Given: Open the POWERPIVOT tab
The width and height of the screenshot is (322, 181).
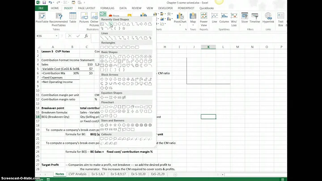Looking at the screenshot, I should tap(186, 8).
